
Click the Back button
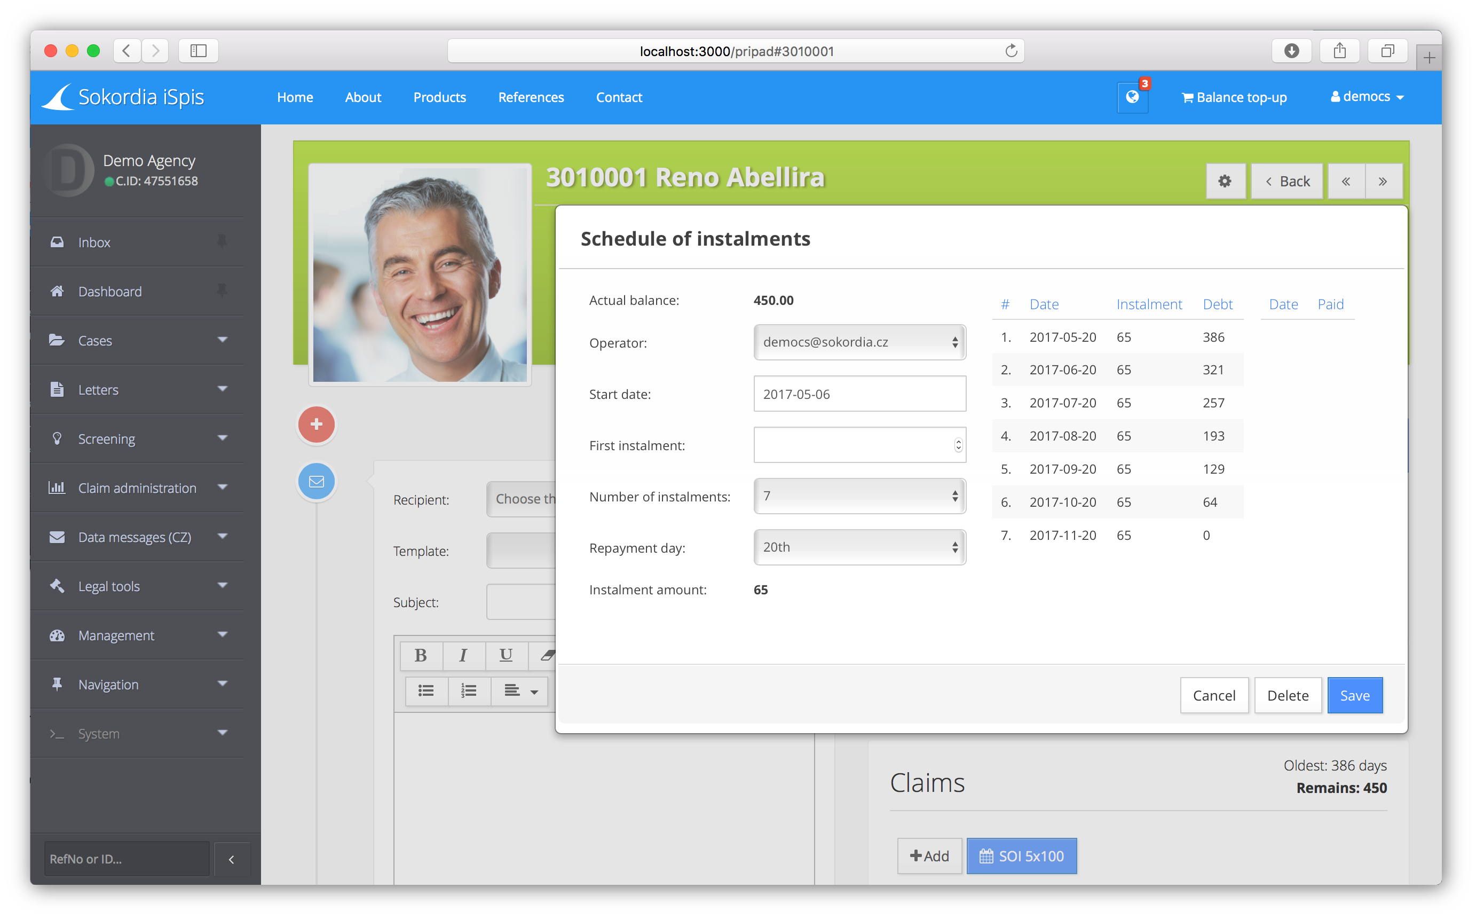pos(1286,181)
